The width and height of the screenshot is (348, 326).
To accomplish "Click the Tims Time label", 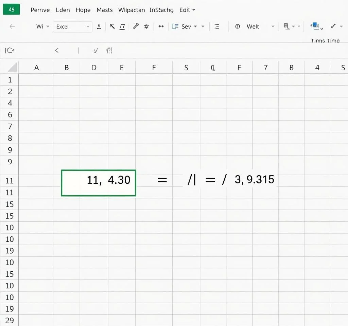I will (325, 41).
